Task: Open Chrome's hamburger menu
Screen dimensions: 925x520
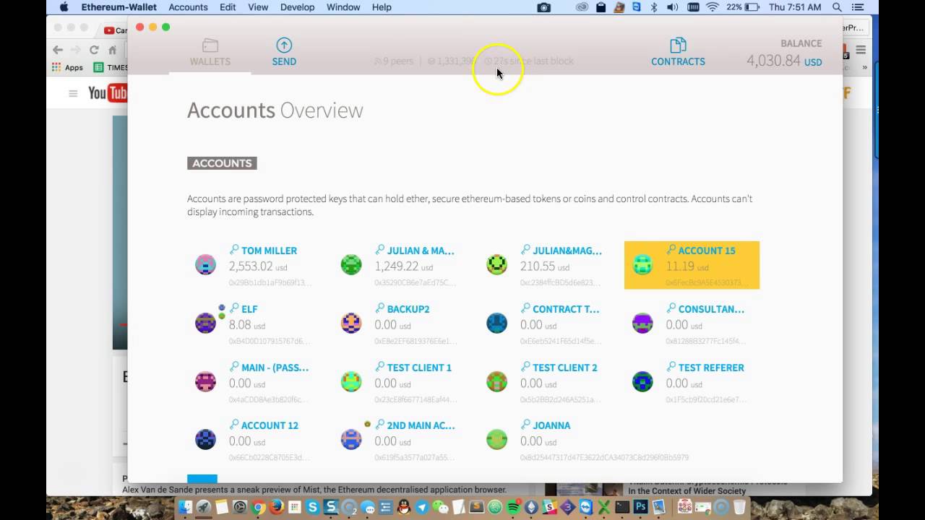Action: click(861, 50)
